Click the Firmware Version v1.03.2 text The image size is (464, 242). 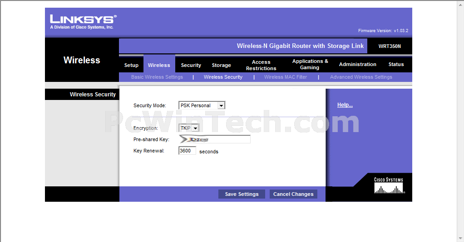click(x=383, y=31)
